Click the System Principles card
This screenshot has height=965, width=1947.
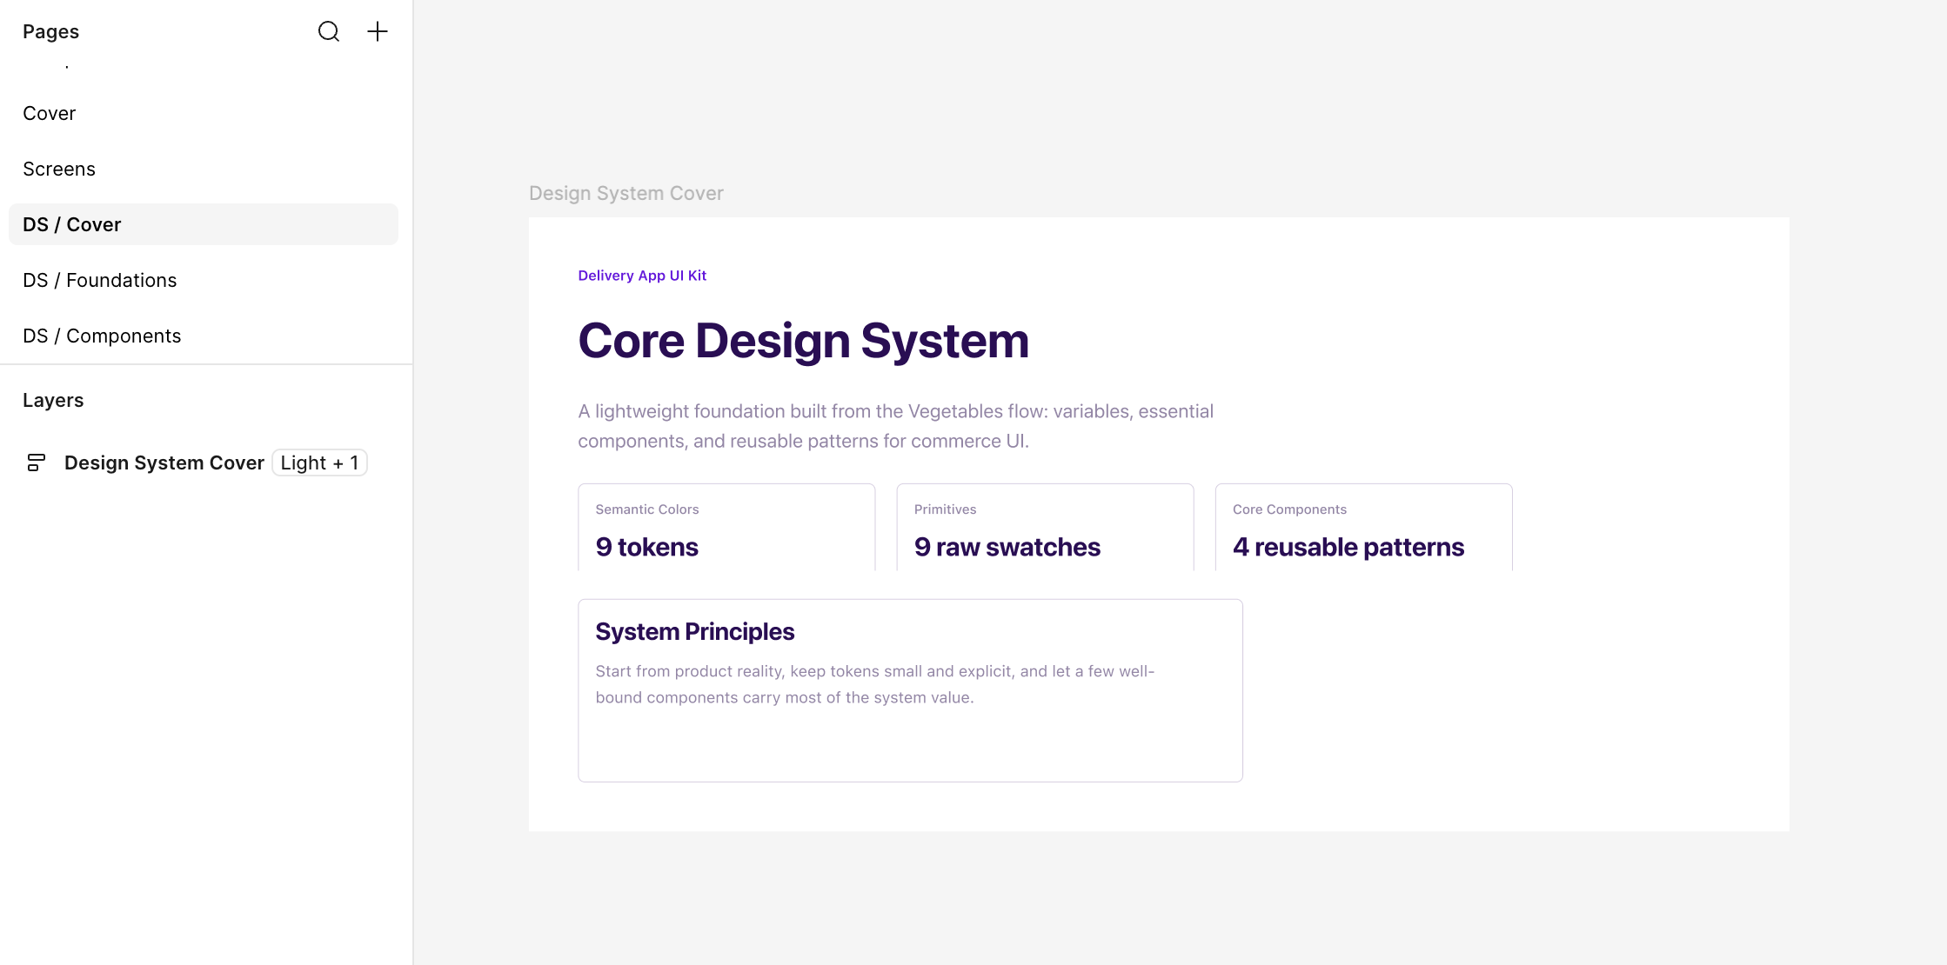pyautogui.click(x=910, y=690)
